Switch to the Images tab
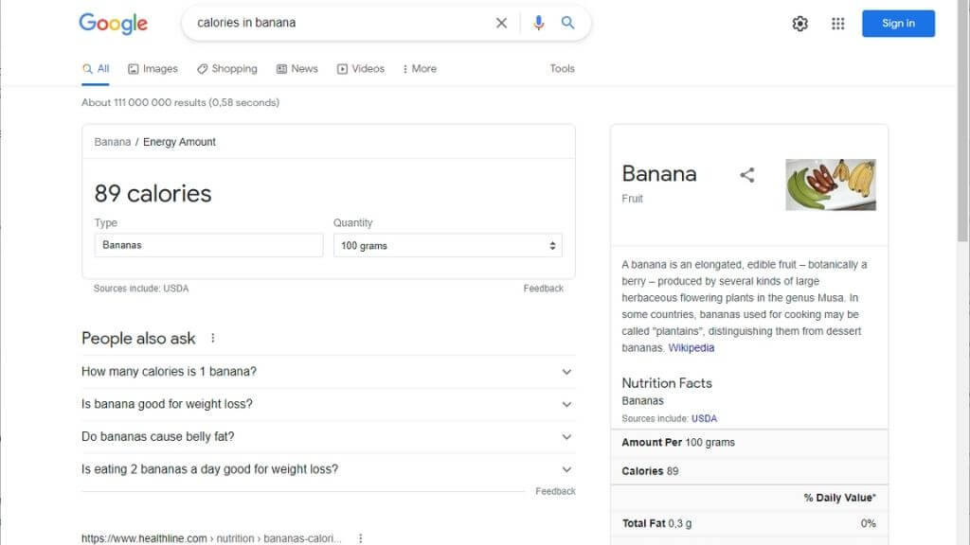The height and width of the screenshot is (545, 970). 153,69
